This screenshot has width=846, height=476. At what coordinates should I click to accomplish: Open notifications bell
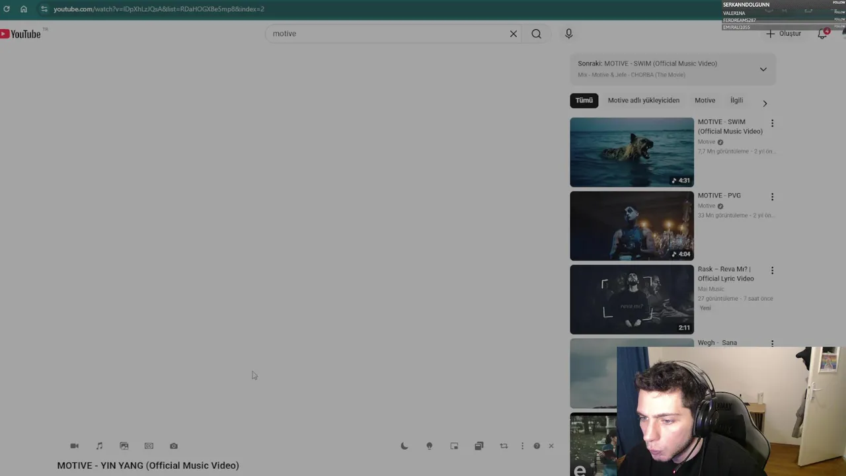(822, 34)
